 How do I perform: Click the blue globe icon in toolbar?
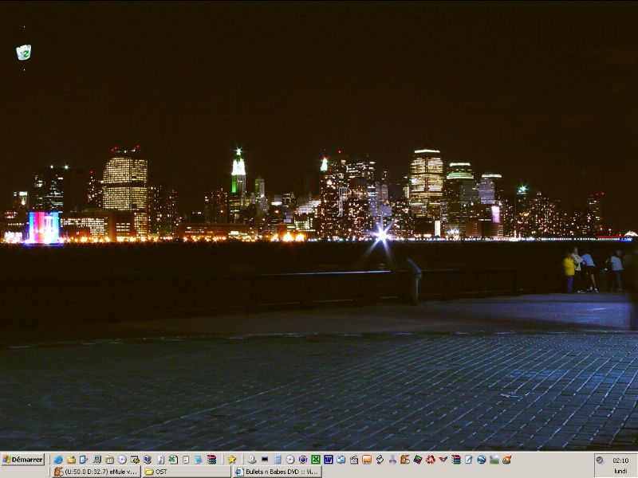482,460
